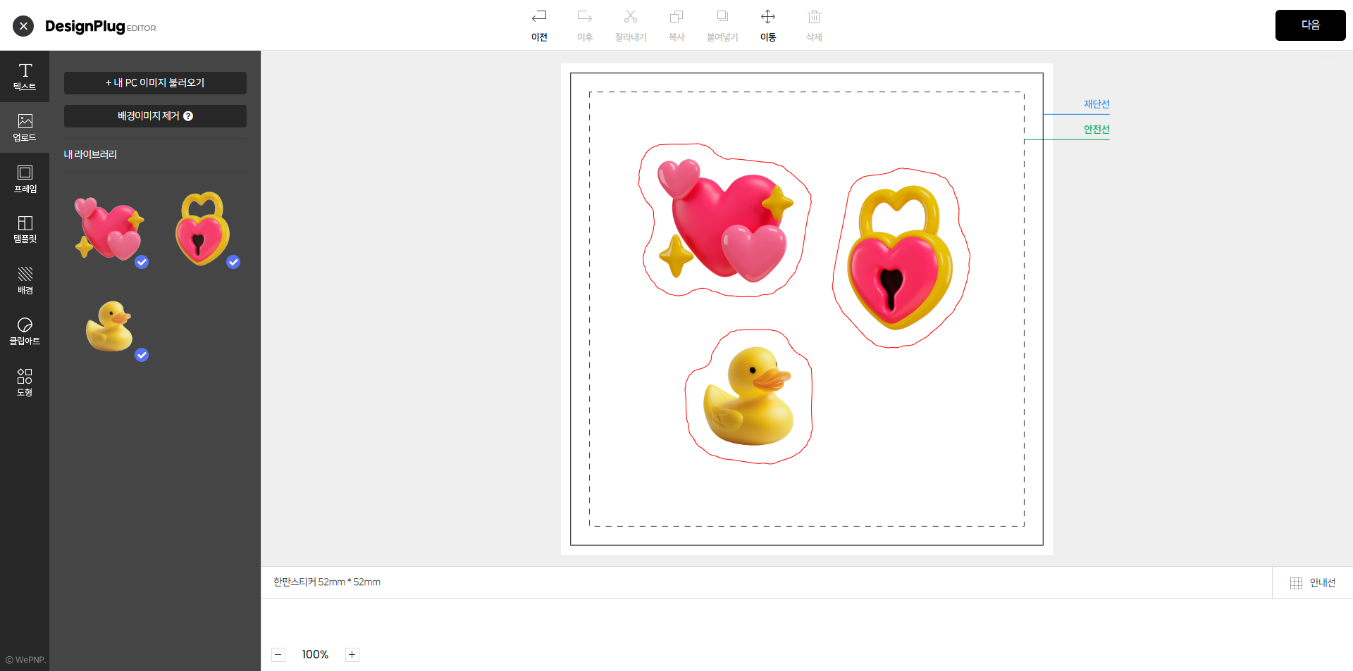This screenshot has width=1353, height=671.
Task: Open the Shapes panel
Action: (25, 382)
